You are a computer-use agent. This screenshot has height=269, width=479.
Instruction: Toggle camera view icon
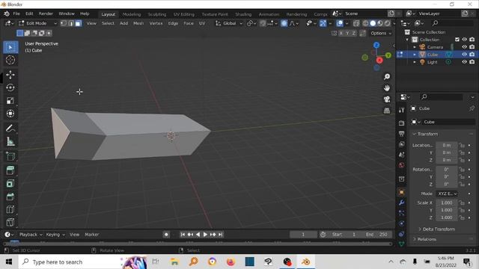pyautogui.click(x=387, y=99)
